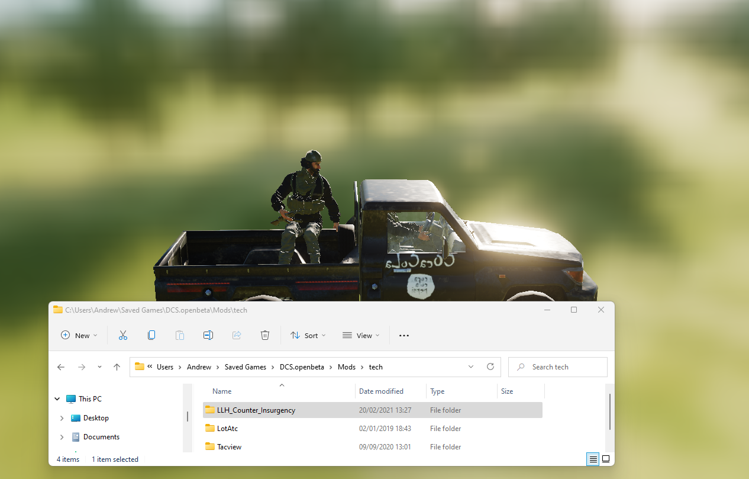This screenshot has height=479, width=749.
Task: Show hidden path with double chevron
Action: point(150,367)
